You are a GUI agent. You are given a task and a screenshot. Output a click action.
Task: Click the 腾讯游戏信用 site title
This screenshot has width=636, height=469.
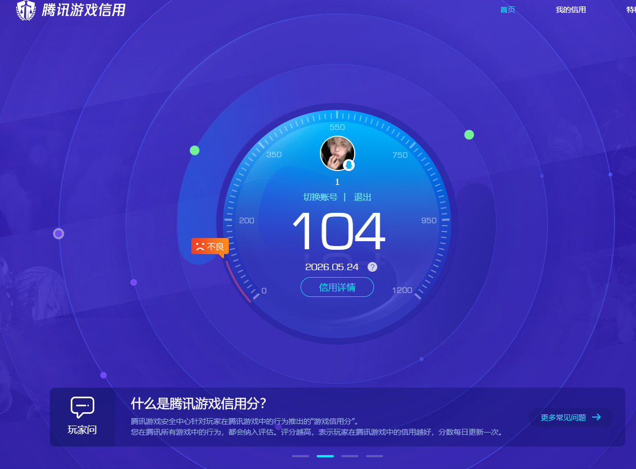pos(84,10)
